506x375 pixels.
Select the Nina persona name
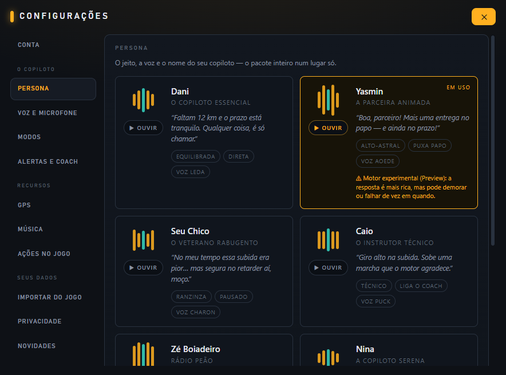(365, 349)
